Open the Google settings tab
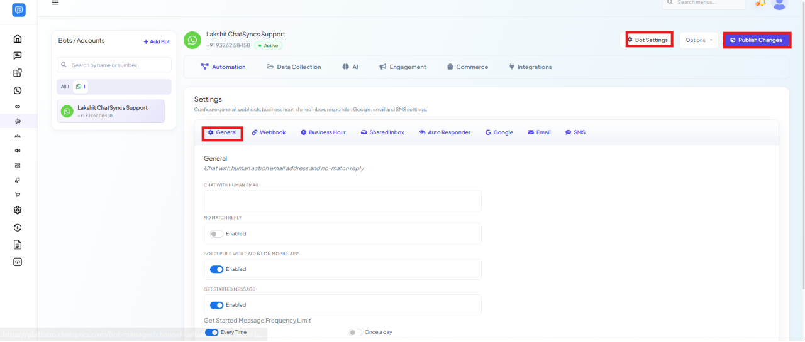The height and width of the screenshot is (342, 805). [x=499, y=132]
